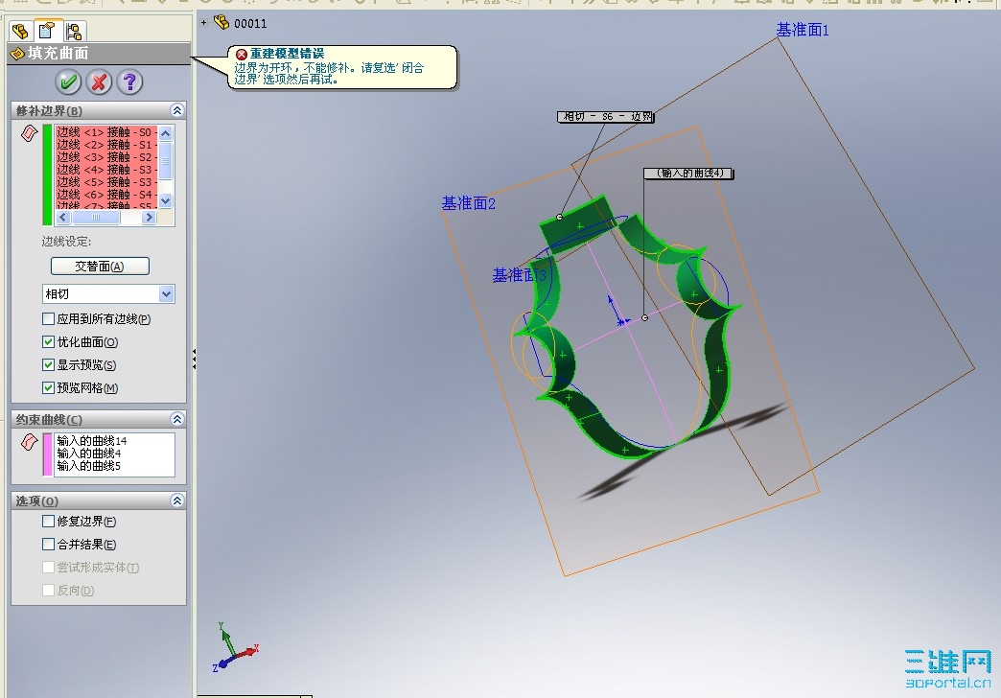The image size is (1001, 698).
Task: Select 边线 <5> 接触 - S3 entry
Action: (x=106, y=182)
